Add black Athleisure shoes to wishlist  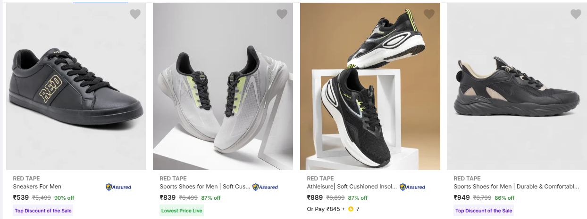(429, 14)
